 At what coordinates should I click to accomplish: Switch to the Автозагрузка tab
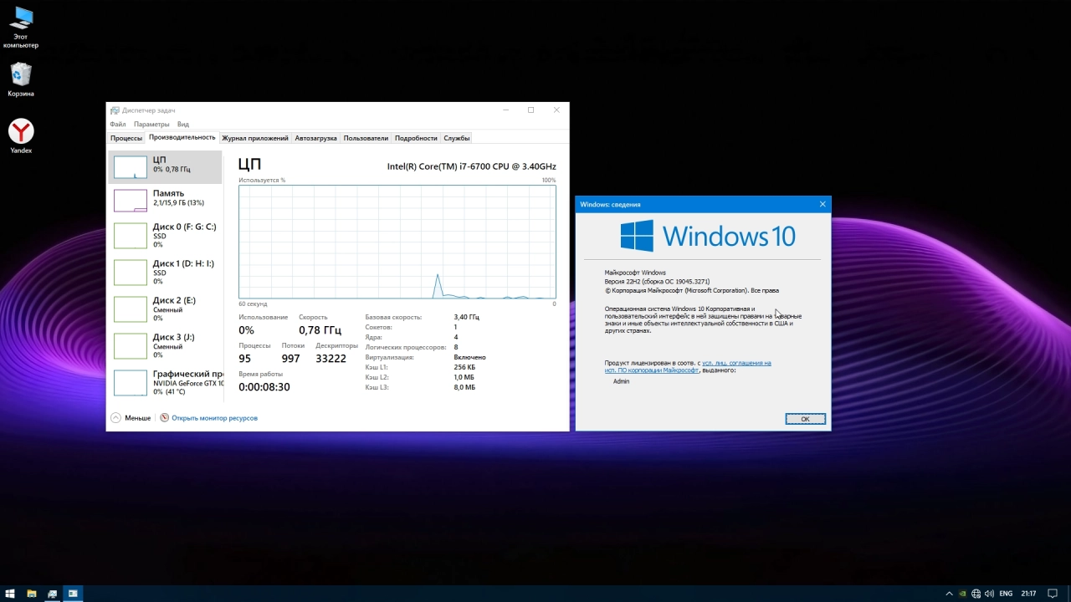coord(315,138)
